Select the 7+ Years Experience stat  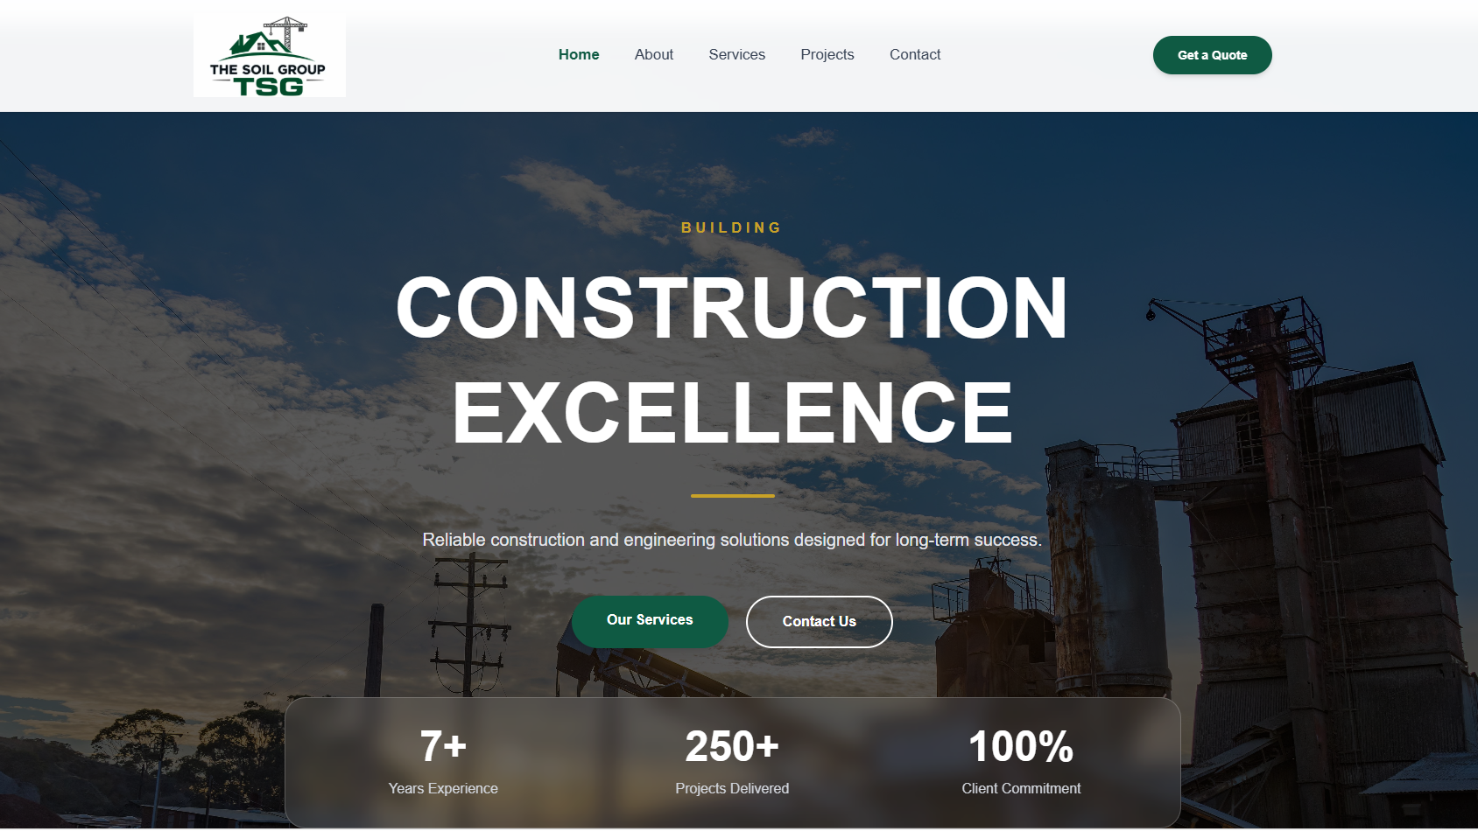click(443, 761)
